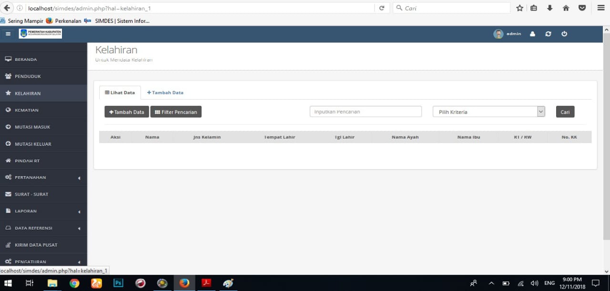Click the user profile icon in header
Image resolution: width=610 pixels, height=291 pixels.
[x=533, y=34]
